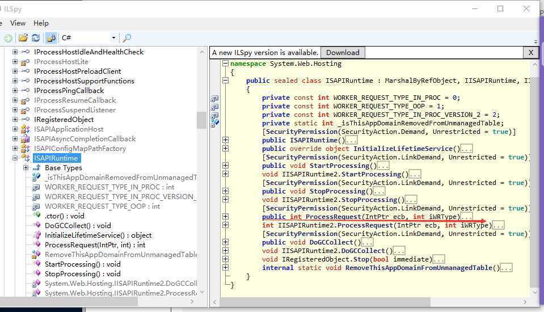The image size is (544, 312).
Task: Select IProcessHostSupportFunctions in the tree
Action: tap(84, 81)
